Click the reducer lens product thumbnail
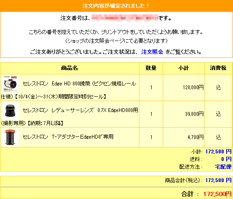 click(10, 111)
